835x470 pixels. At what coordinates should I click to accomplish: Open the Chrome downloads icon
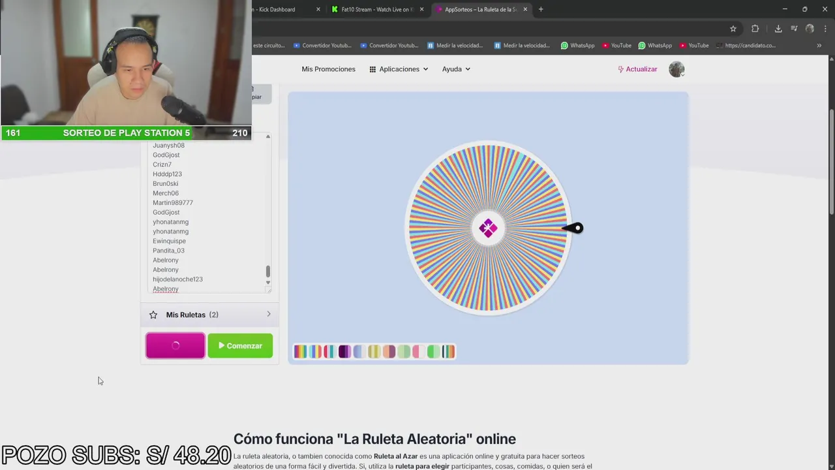778,29
